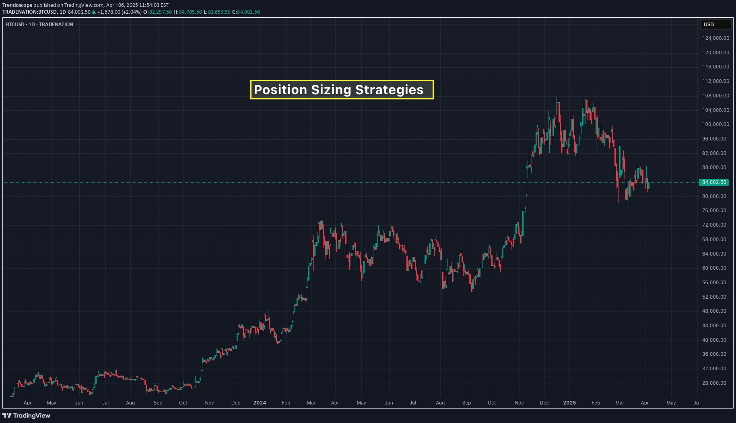Open the USD currency selector

[715, 25]
